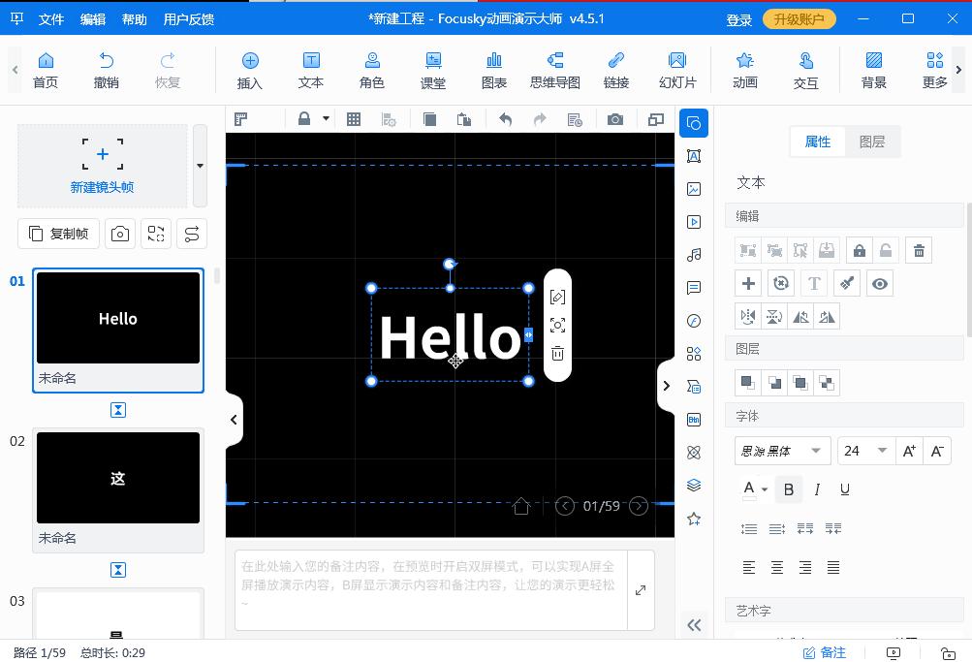Screen dimensions: 972x662
Task: Delete selected text with floating trash icon
Action: click(x=557, y=354)
